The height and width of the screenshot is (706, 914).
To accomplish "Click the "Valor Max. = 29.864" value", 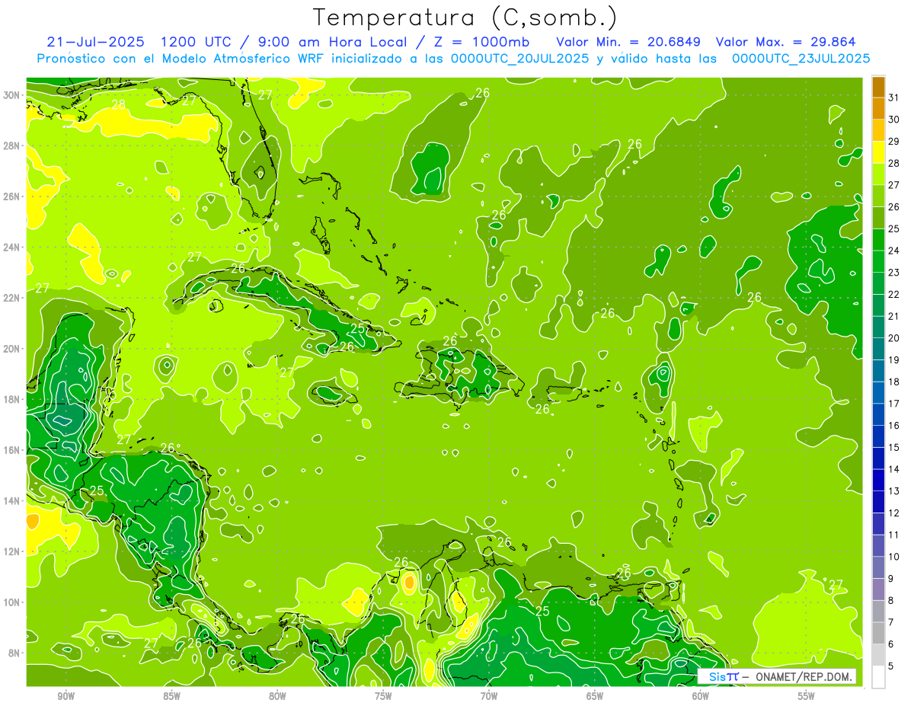I will (786, 42).
